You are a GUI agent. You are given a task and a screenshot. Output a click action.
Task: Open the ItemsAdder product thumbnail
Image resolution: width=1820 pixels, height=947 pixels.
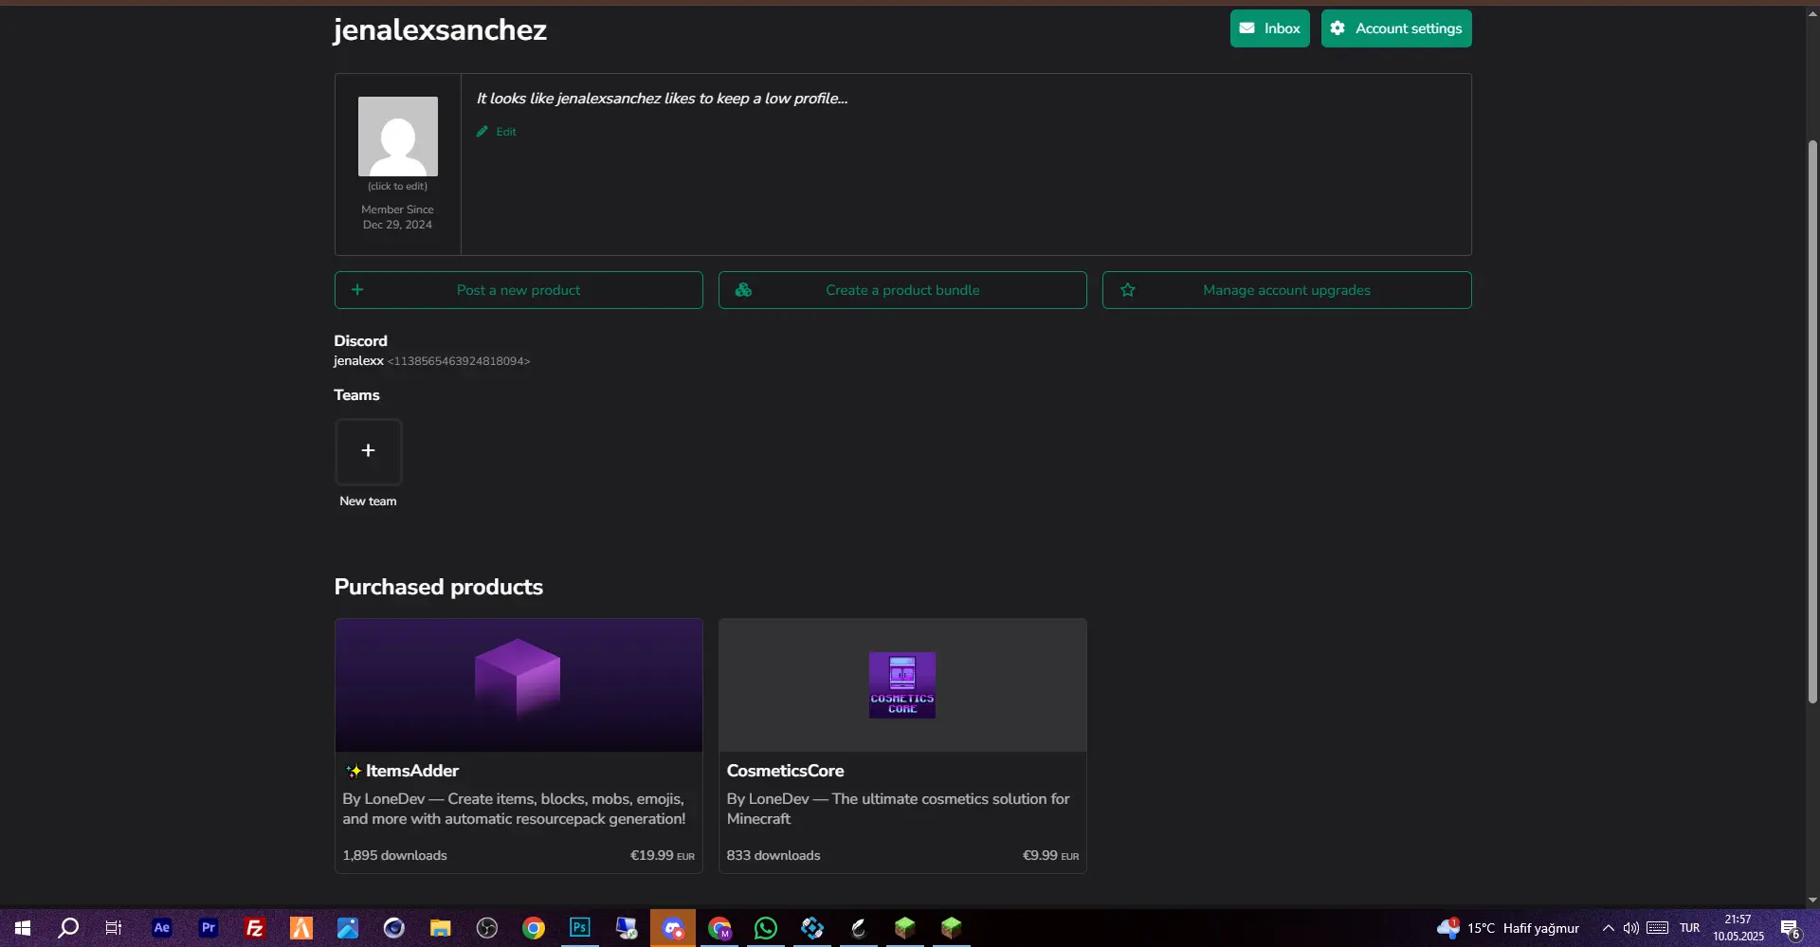tap(519, 685)
